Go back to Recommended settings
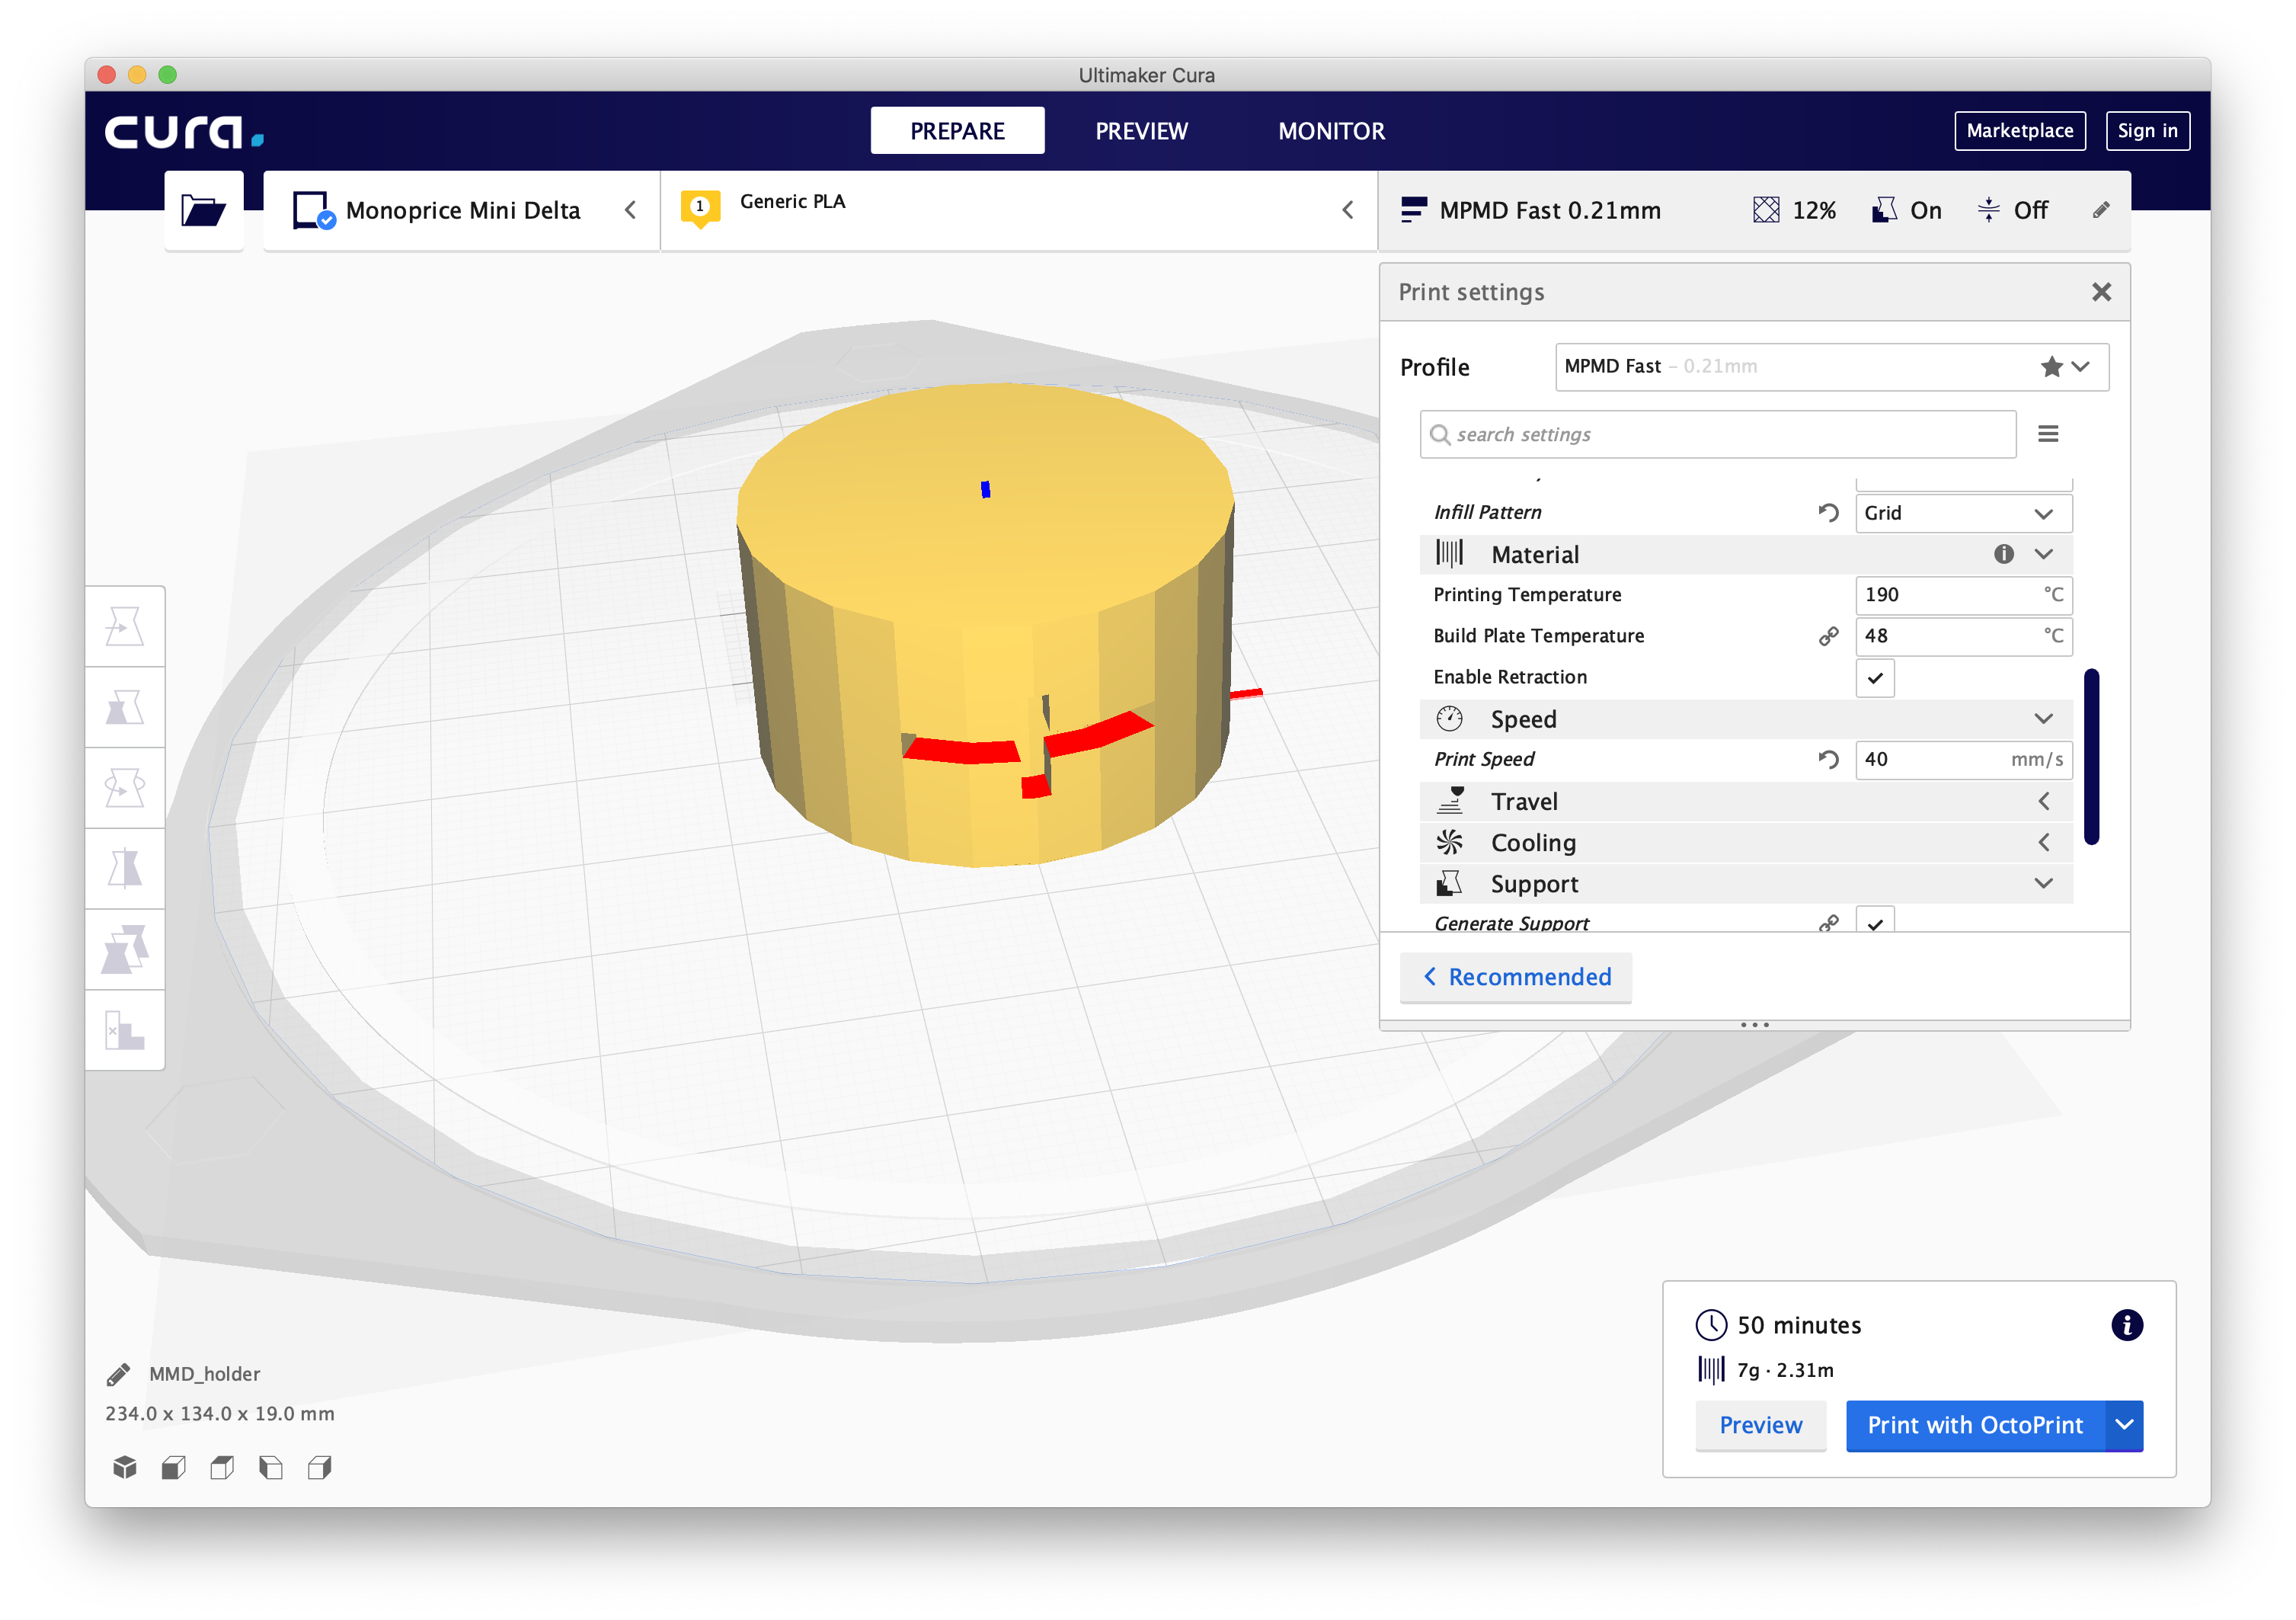 1516,977
